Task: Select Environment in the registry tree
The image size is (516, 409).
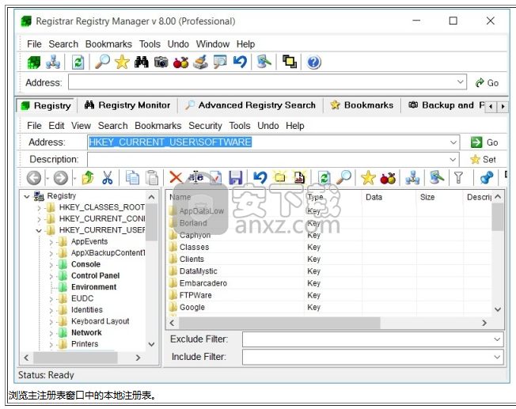Action: click(93, 287)
